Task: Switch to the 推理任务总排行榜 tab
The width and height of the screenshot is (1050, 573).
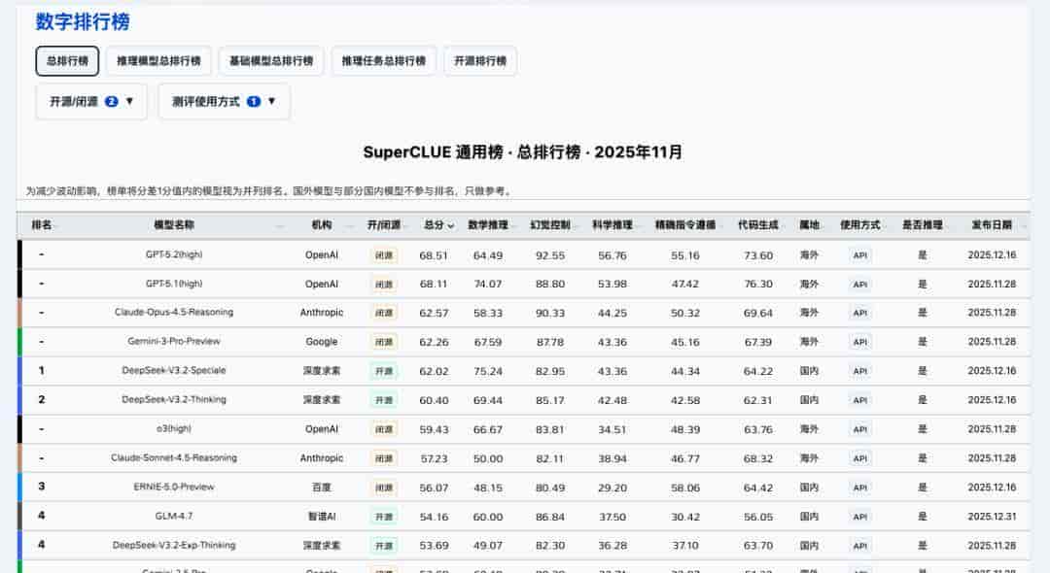Action: (384, 61)
